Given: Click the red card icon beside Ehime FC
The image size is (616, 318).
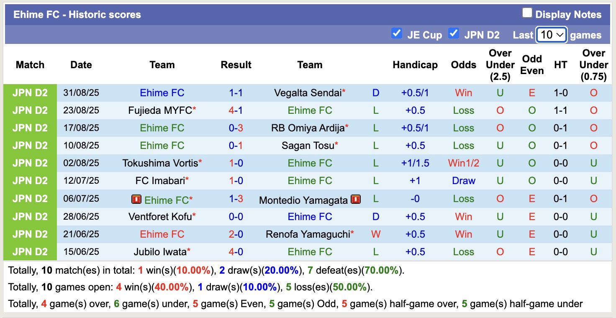Looking at the screenshot, I should pyautogui.click(x=136, y=200).
